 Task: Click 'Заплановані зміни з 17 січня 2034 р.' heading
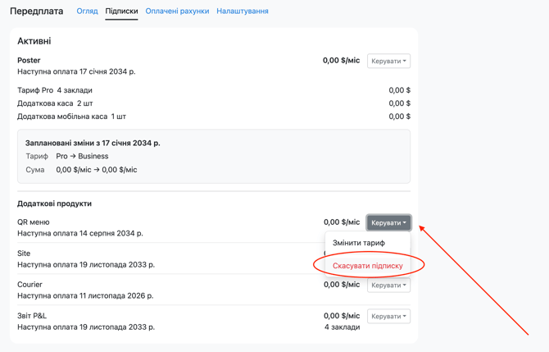tap(93, 143)
